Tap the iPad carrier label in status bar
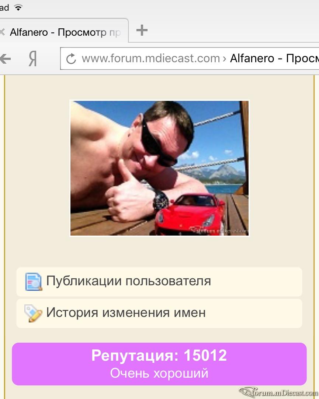Viewport: 319px width, 399px height. (x=4, y=7)
